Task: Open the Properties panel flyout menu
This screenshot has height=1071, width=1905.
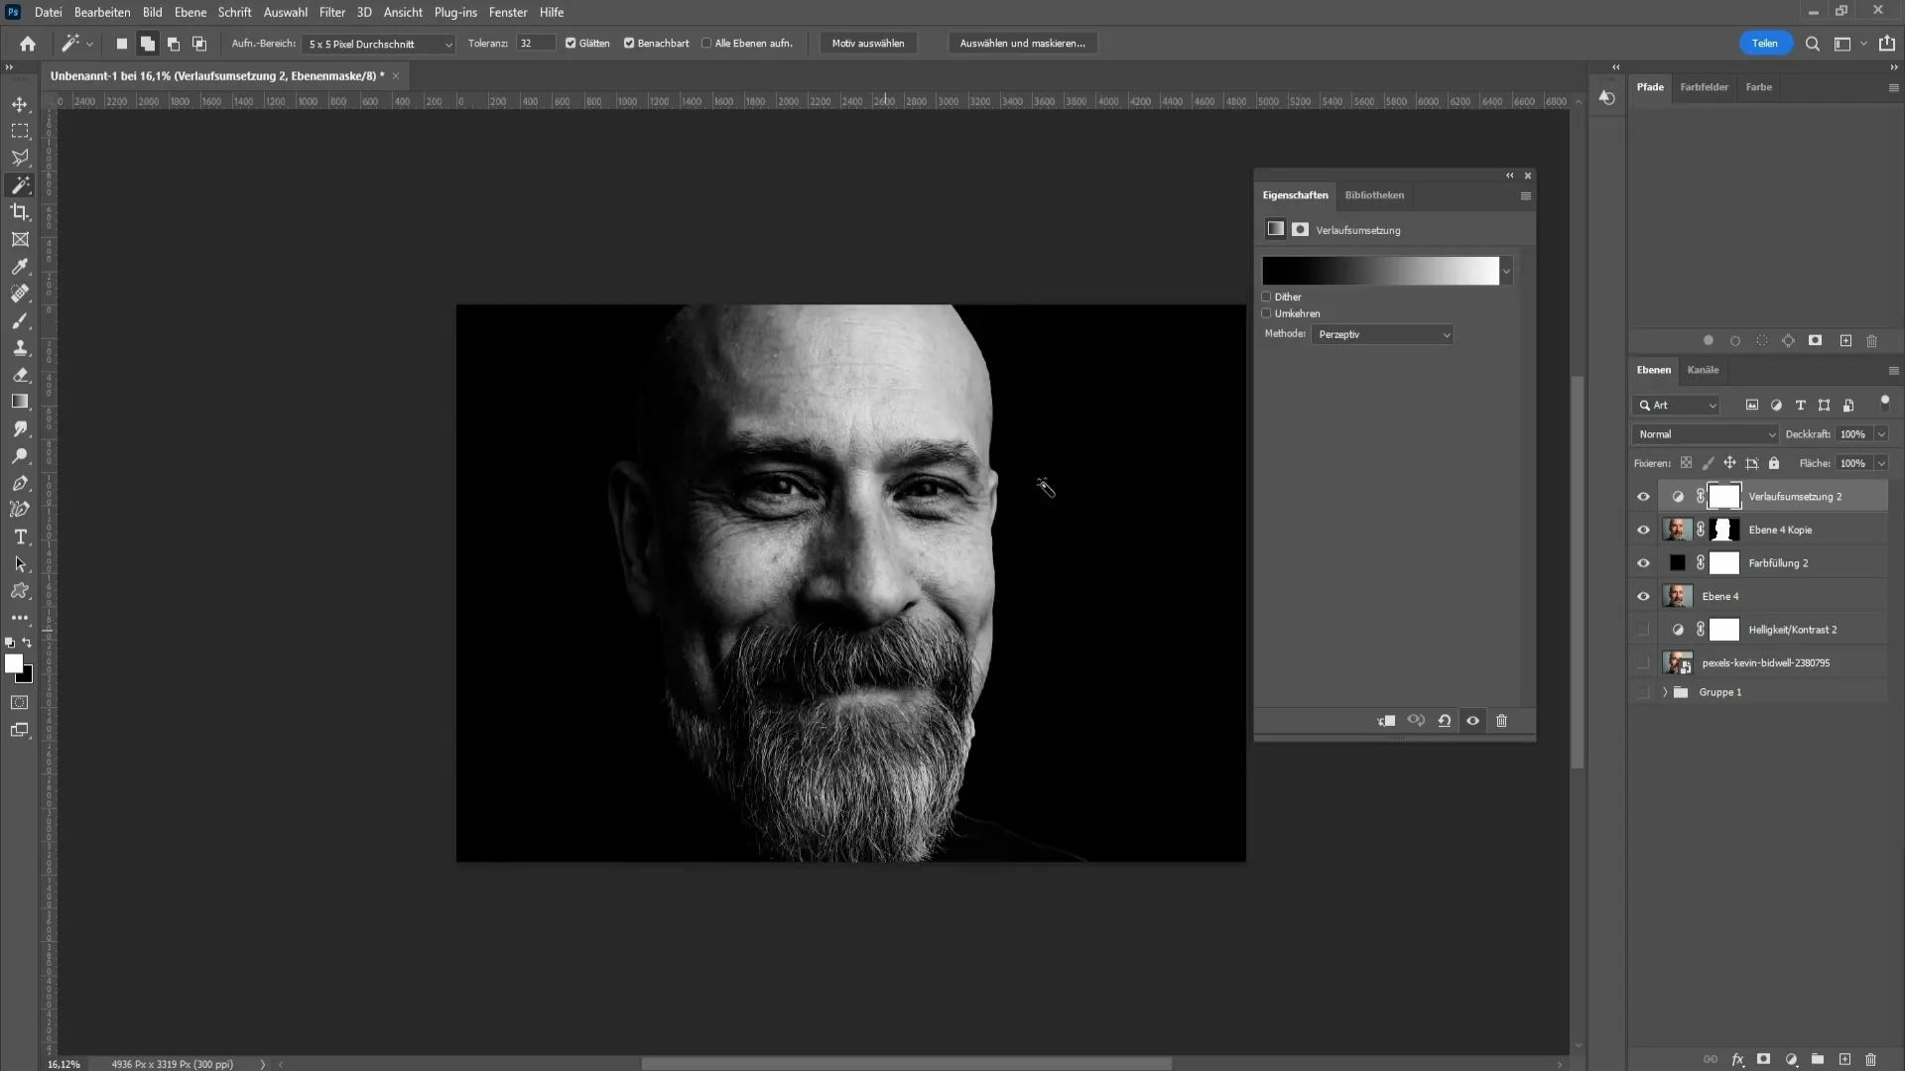Action: [1526, 196]
